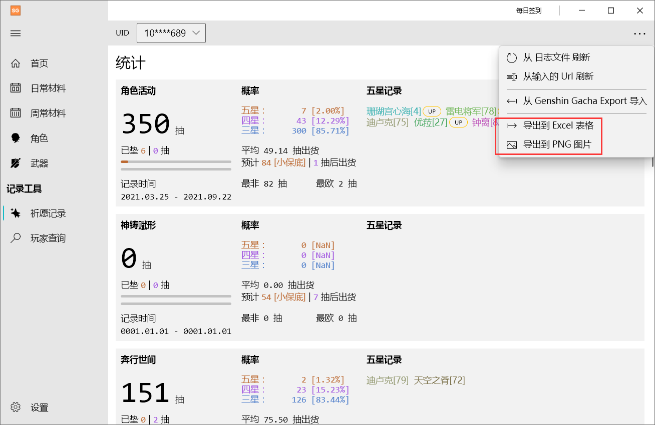
Task: View the 角色 characters page
Action: 39,138
